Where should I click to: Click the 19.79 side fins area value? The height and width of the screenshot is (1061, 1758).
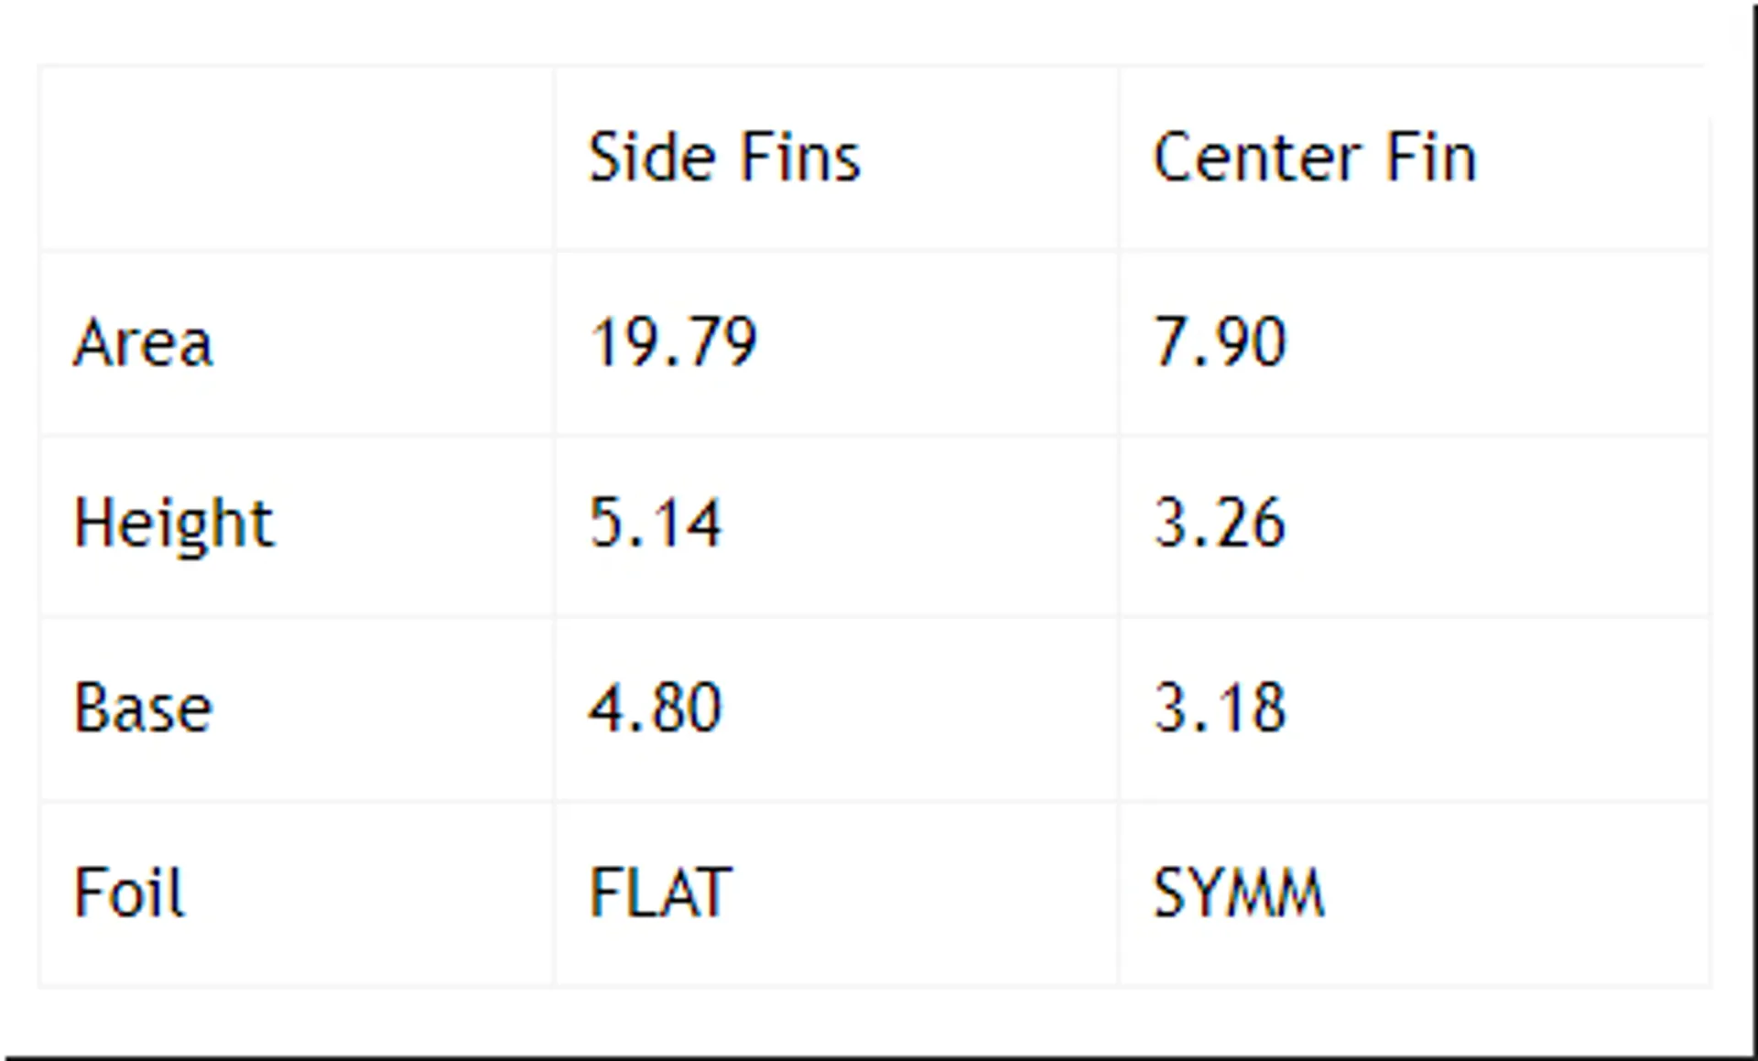[673, 342]
